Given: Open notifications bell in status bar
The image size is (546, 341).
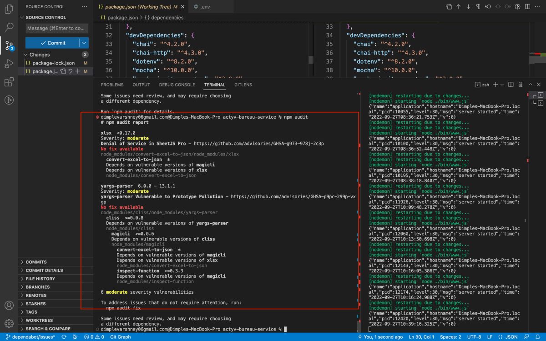Looking at the screenshot, I should click(537, 337).
